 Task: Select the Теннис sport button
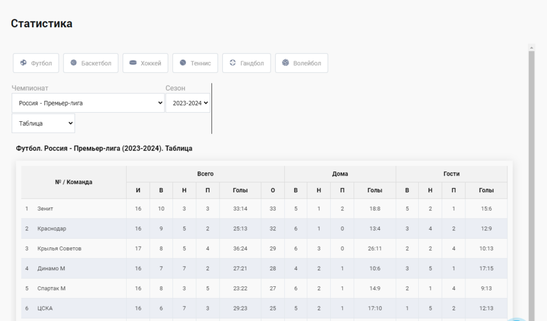point(196,63)
